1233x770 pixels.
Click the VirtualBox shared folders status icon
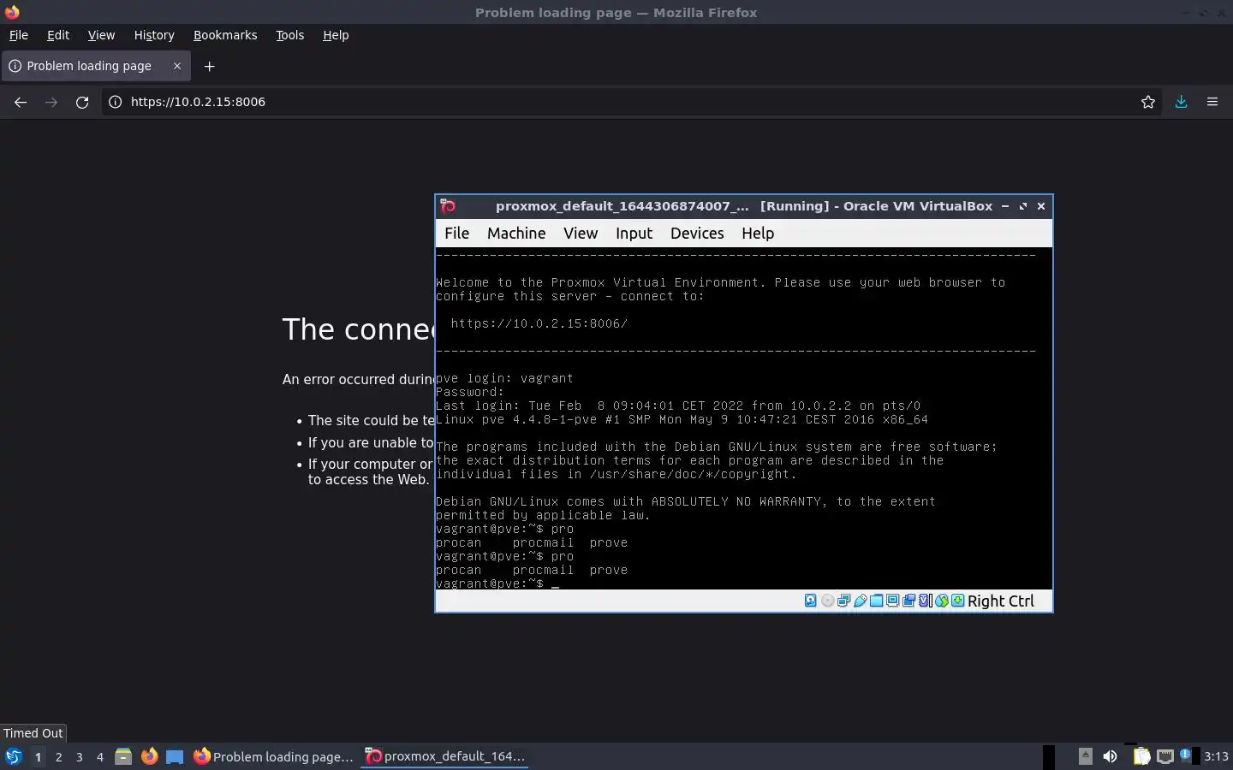(877, 601)
